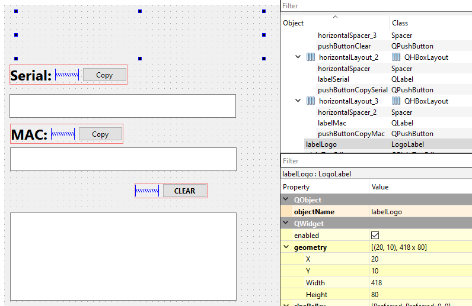
Task: Click the CLEAR button on the form
Action: point(184,191)
